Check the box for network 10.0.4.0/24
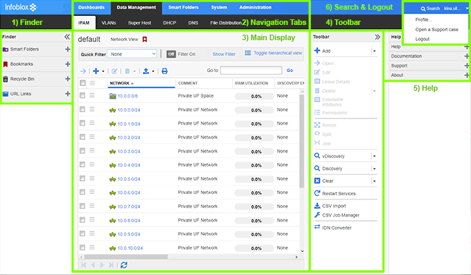Image resolution: width=471 pixels, height=275 pixels. (82, 164)
